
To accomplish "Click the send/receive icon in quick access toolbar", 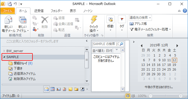I will tap(10, 4).
